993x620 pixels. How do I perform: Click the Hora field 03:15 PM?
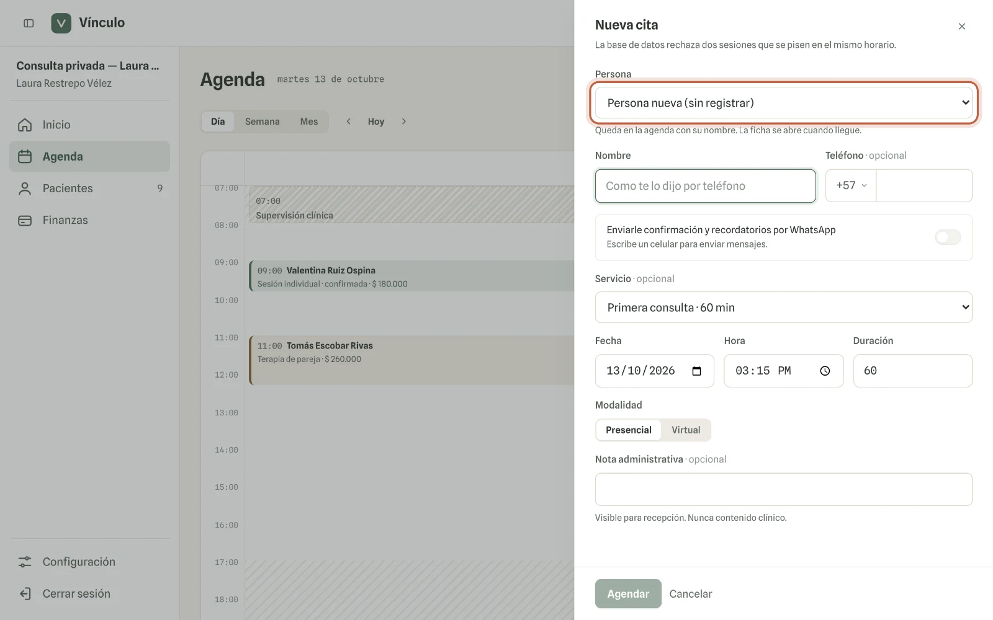pyautogui.click(x=784, y=371)
